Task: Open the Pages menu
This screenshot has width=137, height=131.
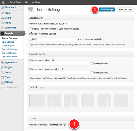Action: (8, 23)
